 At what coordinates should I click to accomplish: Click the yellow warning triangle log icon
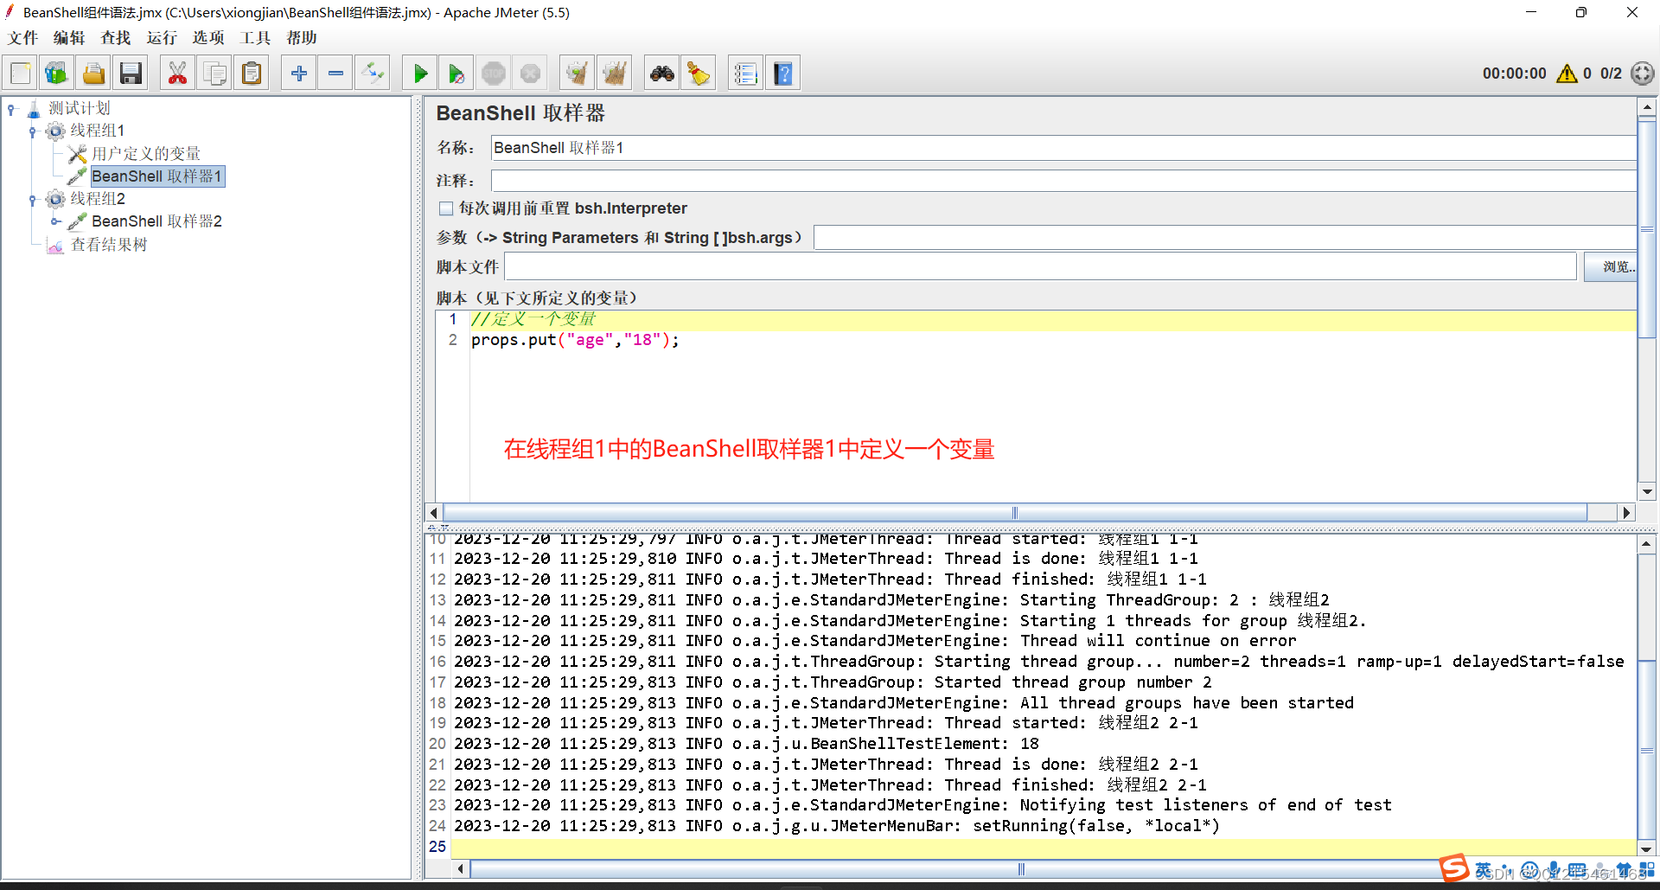(x=1567, y=74)
